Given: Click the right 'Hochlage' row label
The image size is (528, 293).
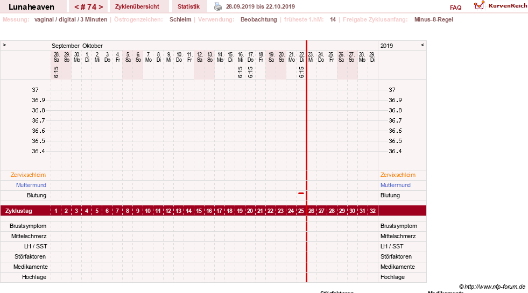Looking at the screenshot, I should point(392,277).
